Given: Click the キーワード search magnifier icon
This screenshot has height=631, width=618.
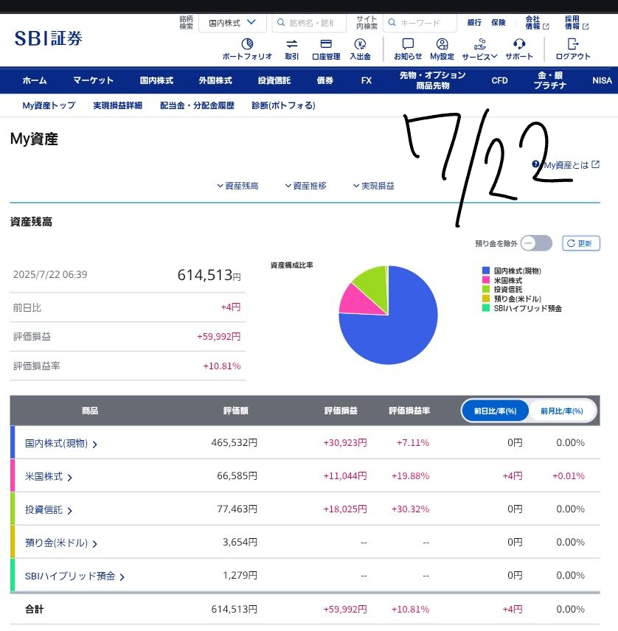Looking at the screenshot, I should coord(392,23).
